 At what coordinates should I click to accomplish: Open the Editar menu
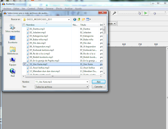point(16,9)
